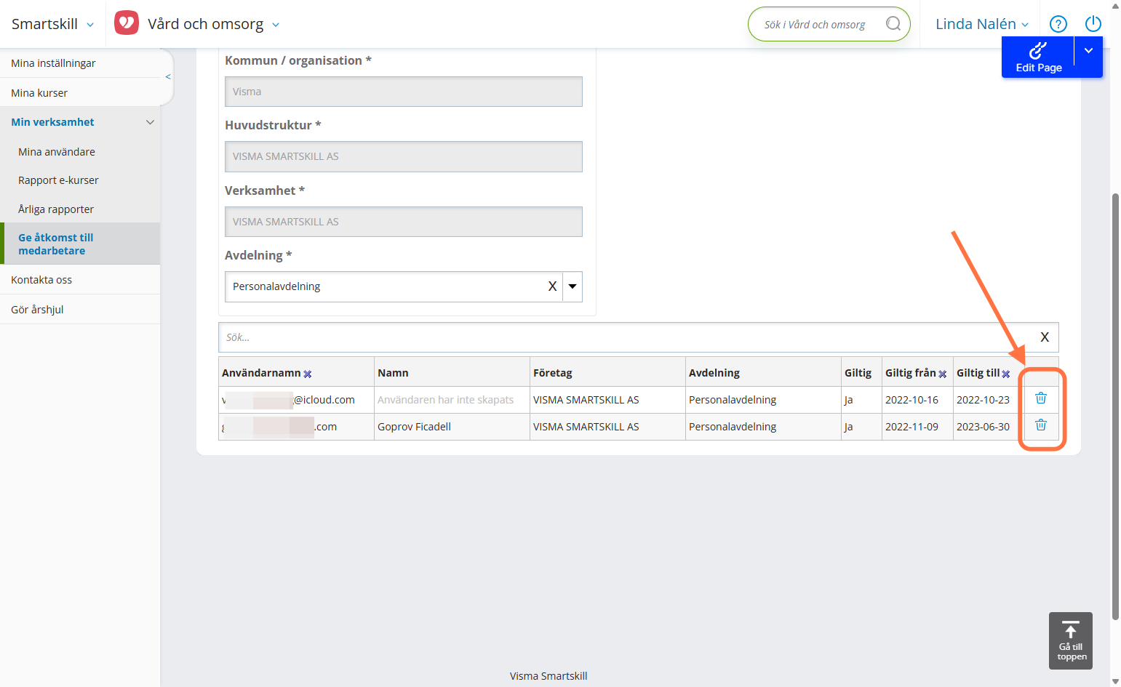1121x687 pixels.
Task: Clear the Användarnamn column sort
Action: coord(308,374)
